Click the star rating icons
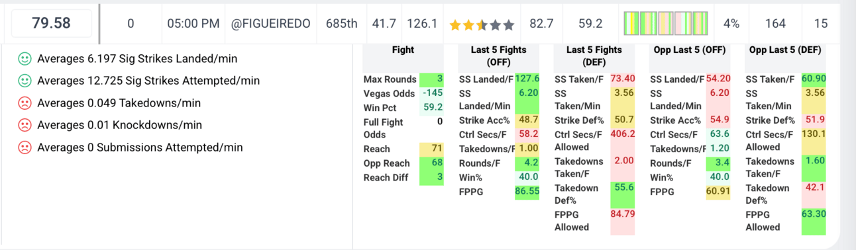The image size is (856, 250). click(482, 24)
